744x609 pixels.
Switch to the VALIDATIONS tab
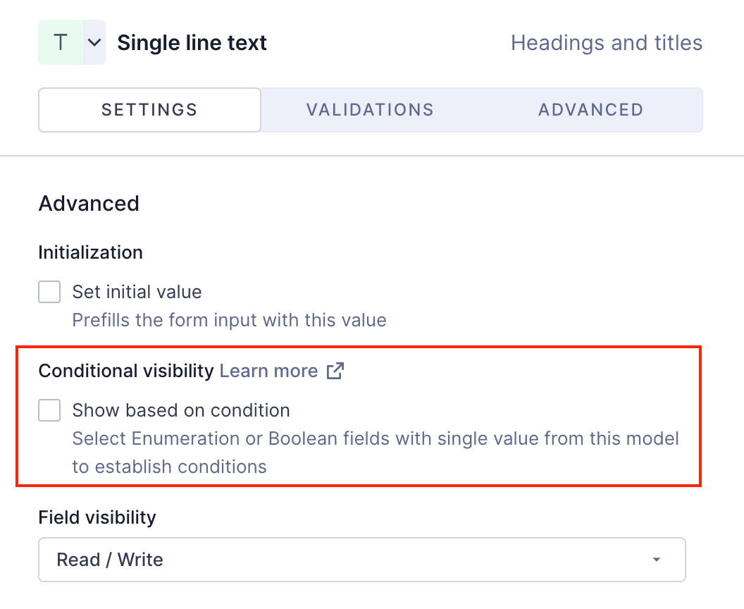370,109
